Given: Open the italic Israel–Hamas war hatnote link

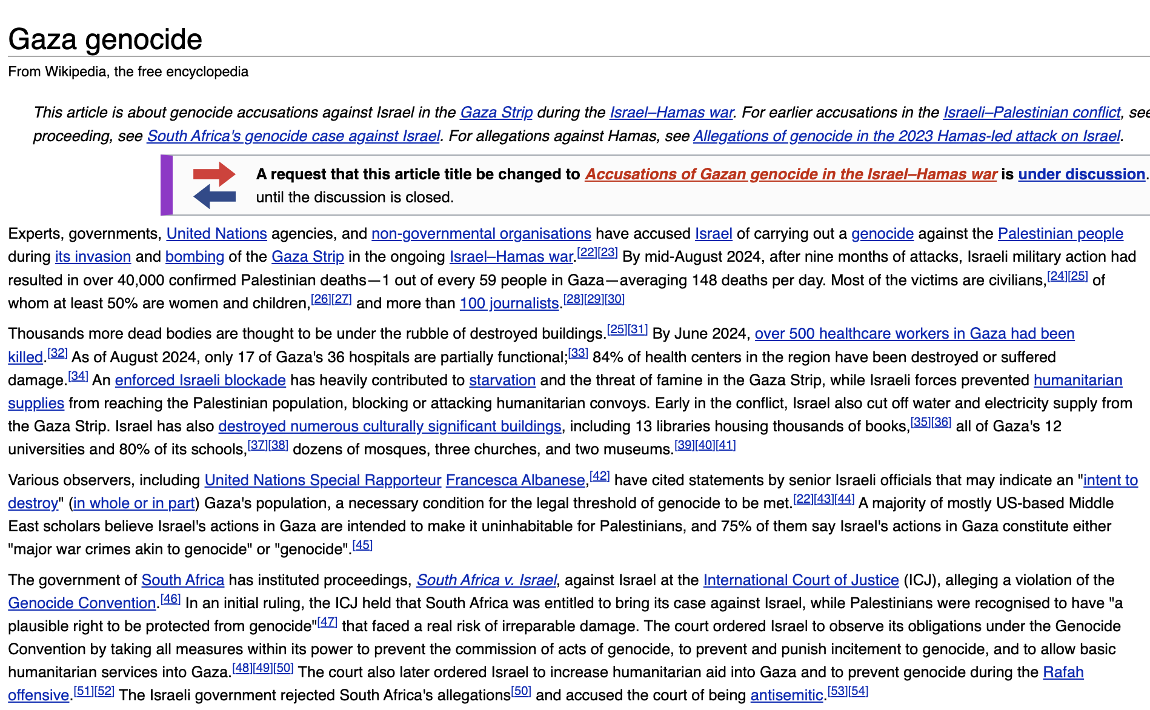Looking at the screenshot, I should [671, 113].
